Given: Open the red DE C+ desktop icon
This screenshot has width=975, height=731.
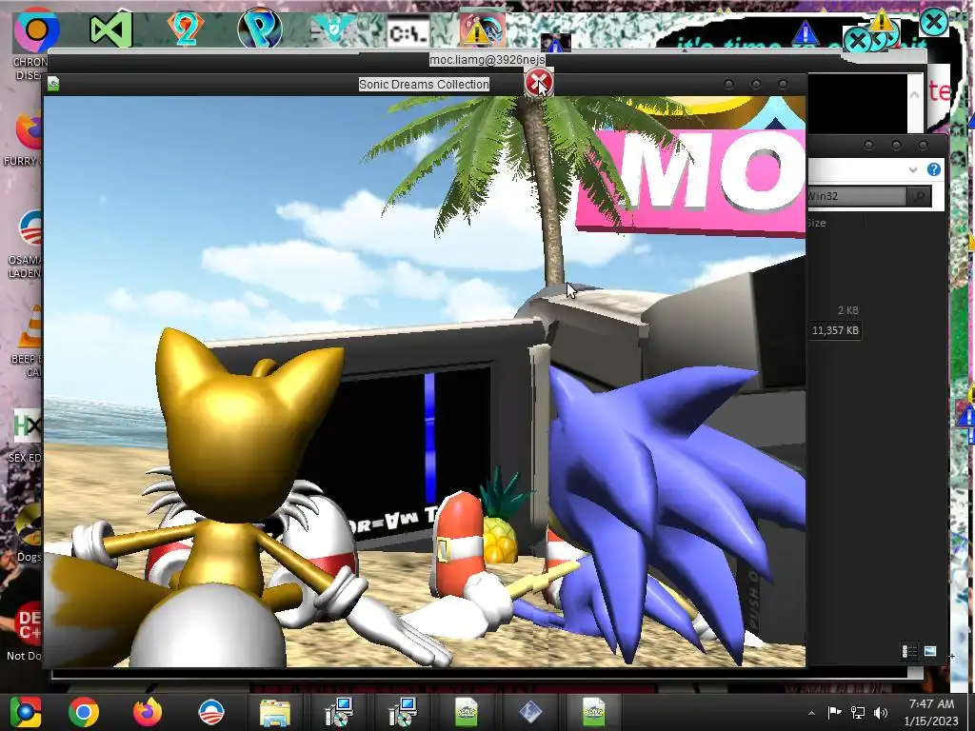Looking at the screenshot, I should (x=29, y=623).
